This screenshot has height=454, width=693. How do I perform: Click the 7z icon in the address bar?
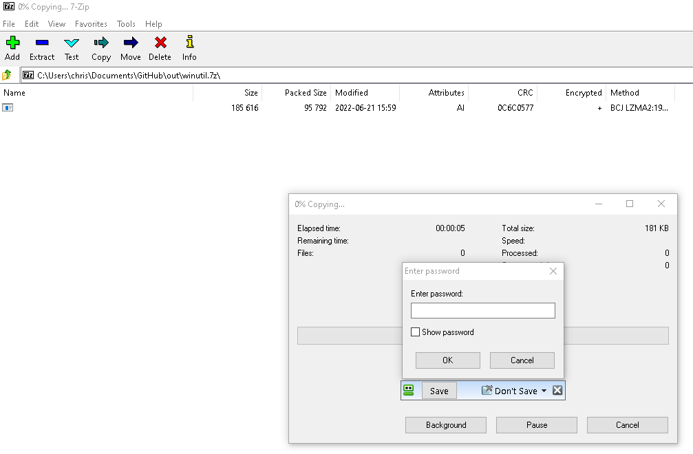[x=28, y=75]
